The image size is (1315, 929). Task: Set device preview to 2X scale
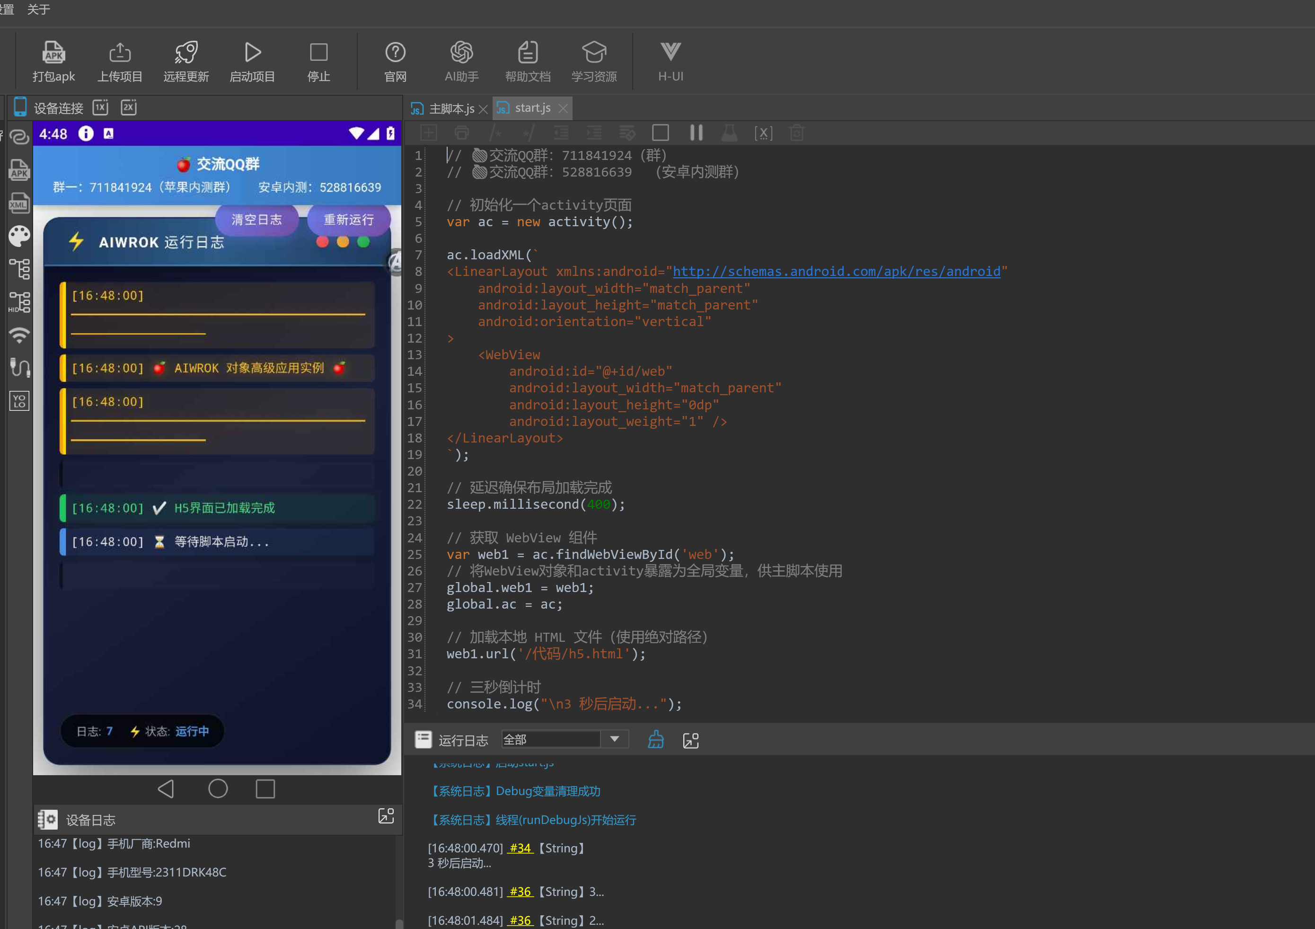(x=129, y=107)
